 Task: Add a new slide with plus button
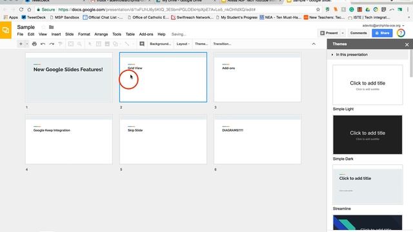click(21, 44)
